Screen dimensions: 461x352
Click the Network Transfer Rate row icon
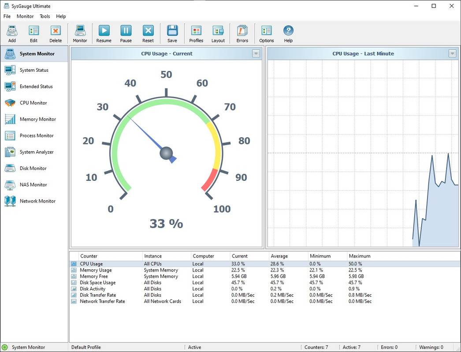coord(74,301)
